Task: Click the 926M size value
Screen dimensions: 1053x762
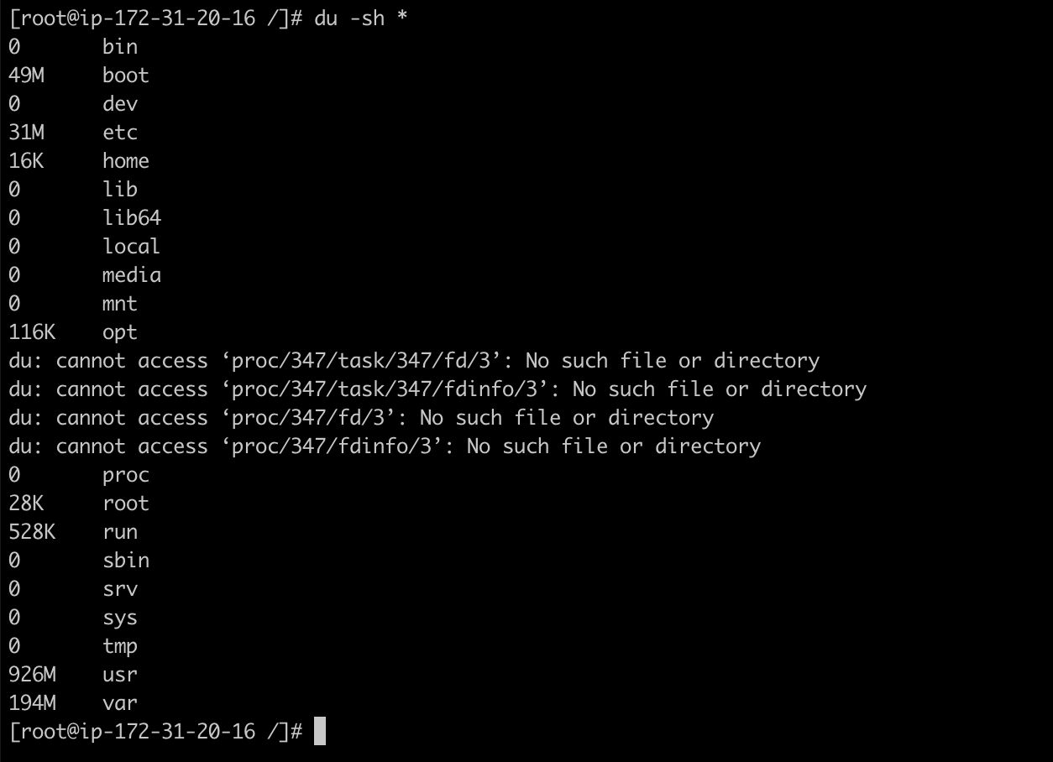Action: point(32,675)
